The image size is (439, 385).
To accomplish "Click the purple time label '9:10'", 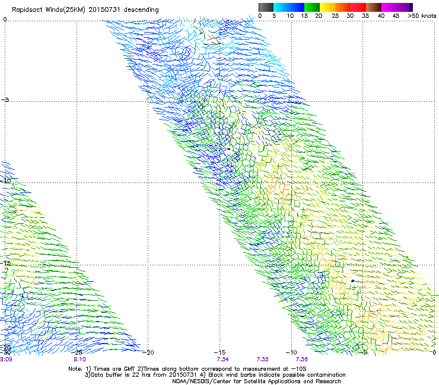I will coord(80,360).
